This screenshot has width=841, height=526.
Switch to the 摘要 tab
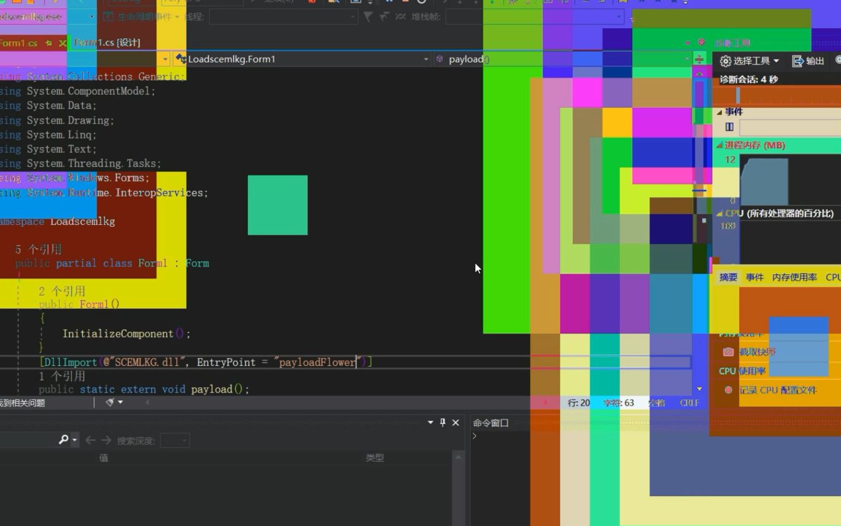pos(728,277)
